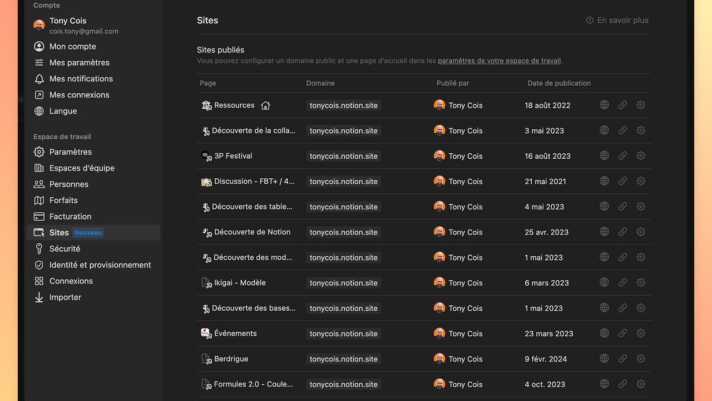
Task: Click date 9 févr. 2024
Action: [x=546, y=359]
